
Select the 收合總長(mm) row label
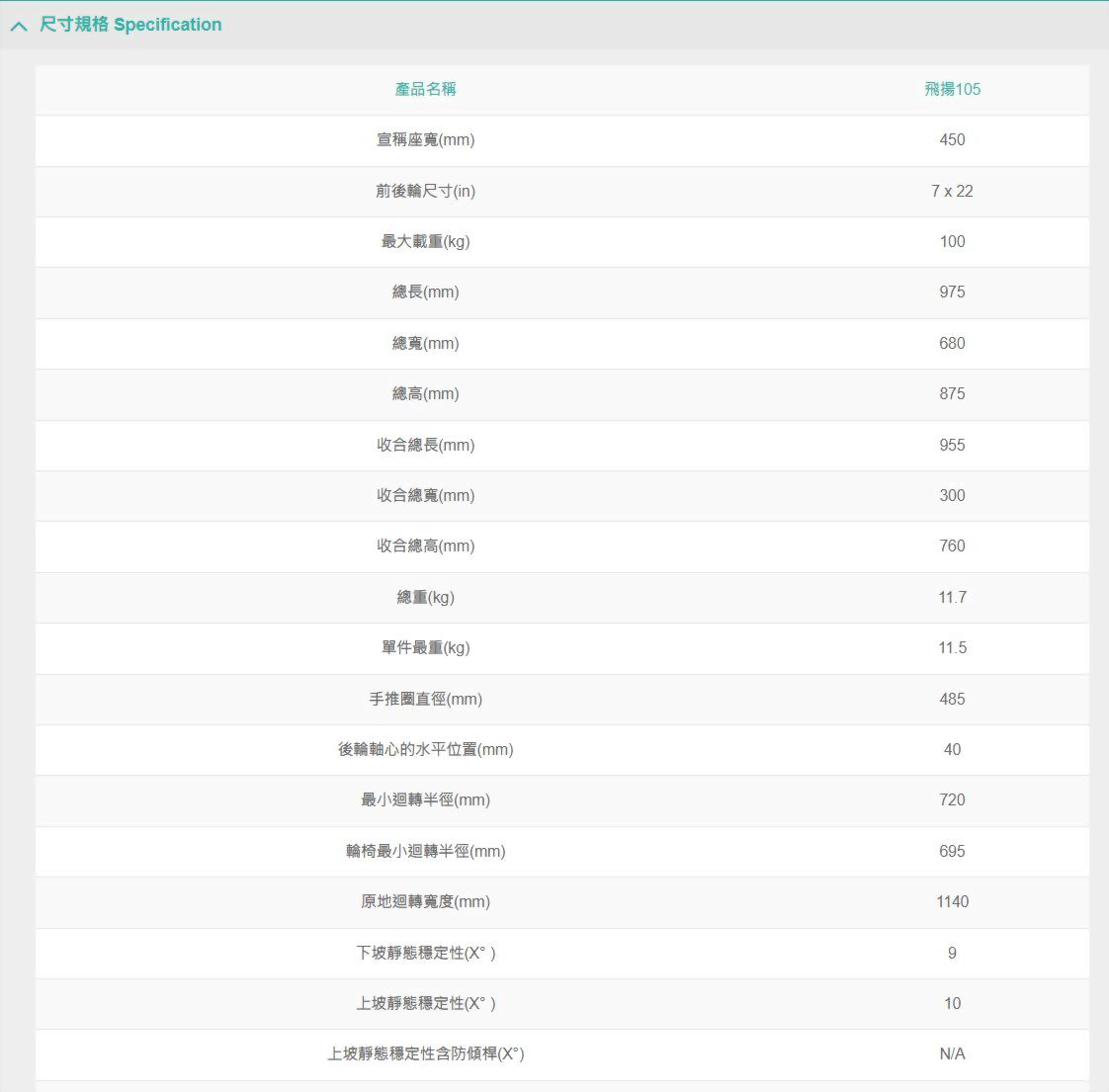pos(425,446)
